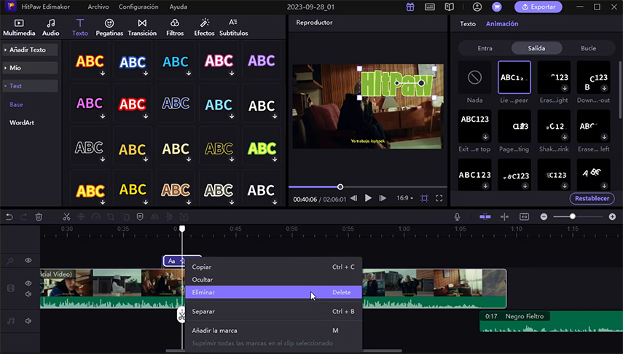Select Nada animation option
The height and width of the screenshot is (354, 623).
coord(474,77)
